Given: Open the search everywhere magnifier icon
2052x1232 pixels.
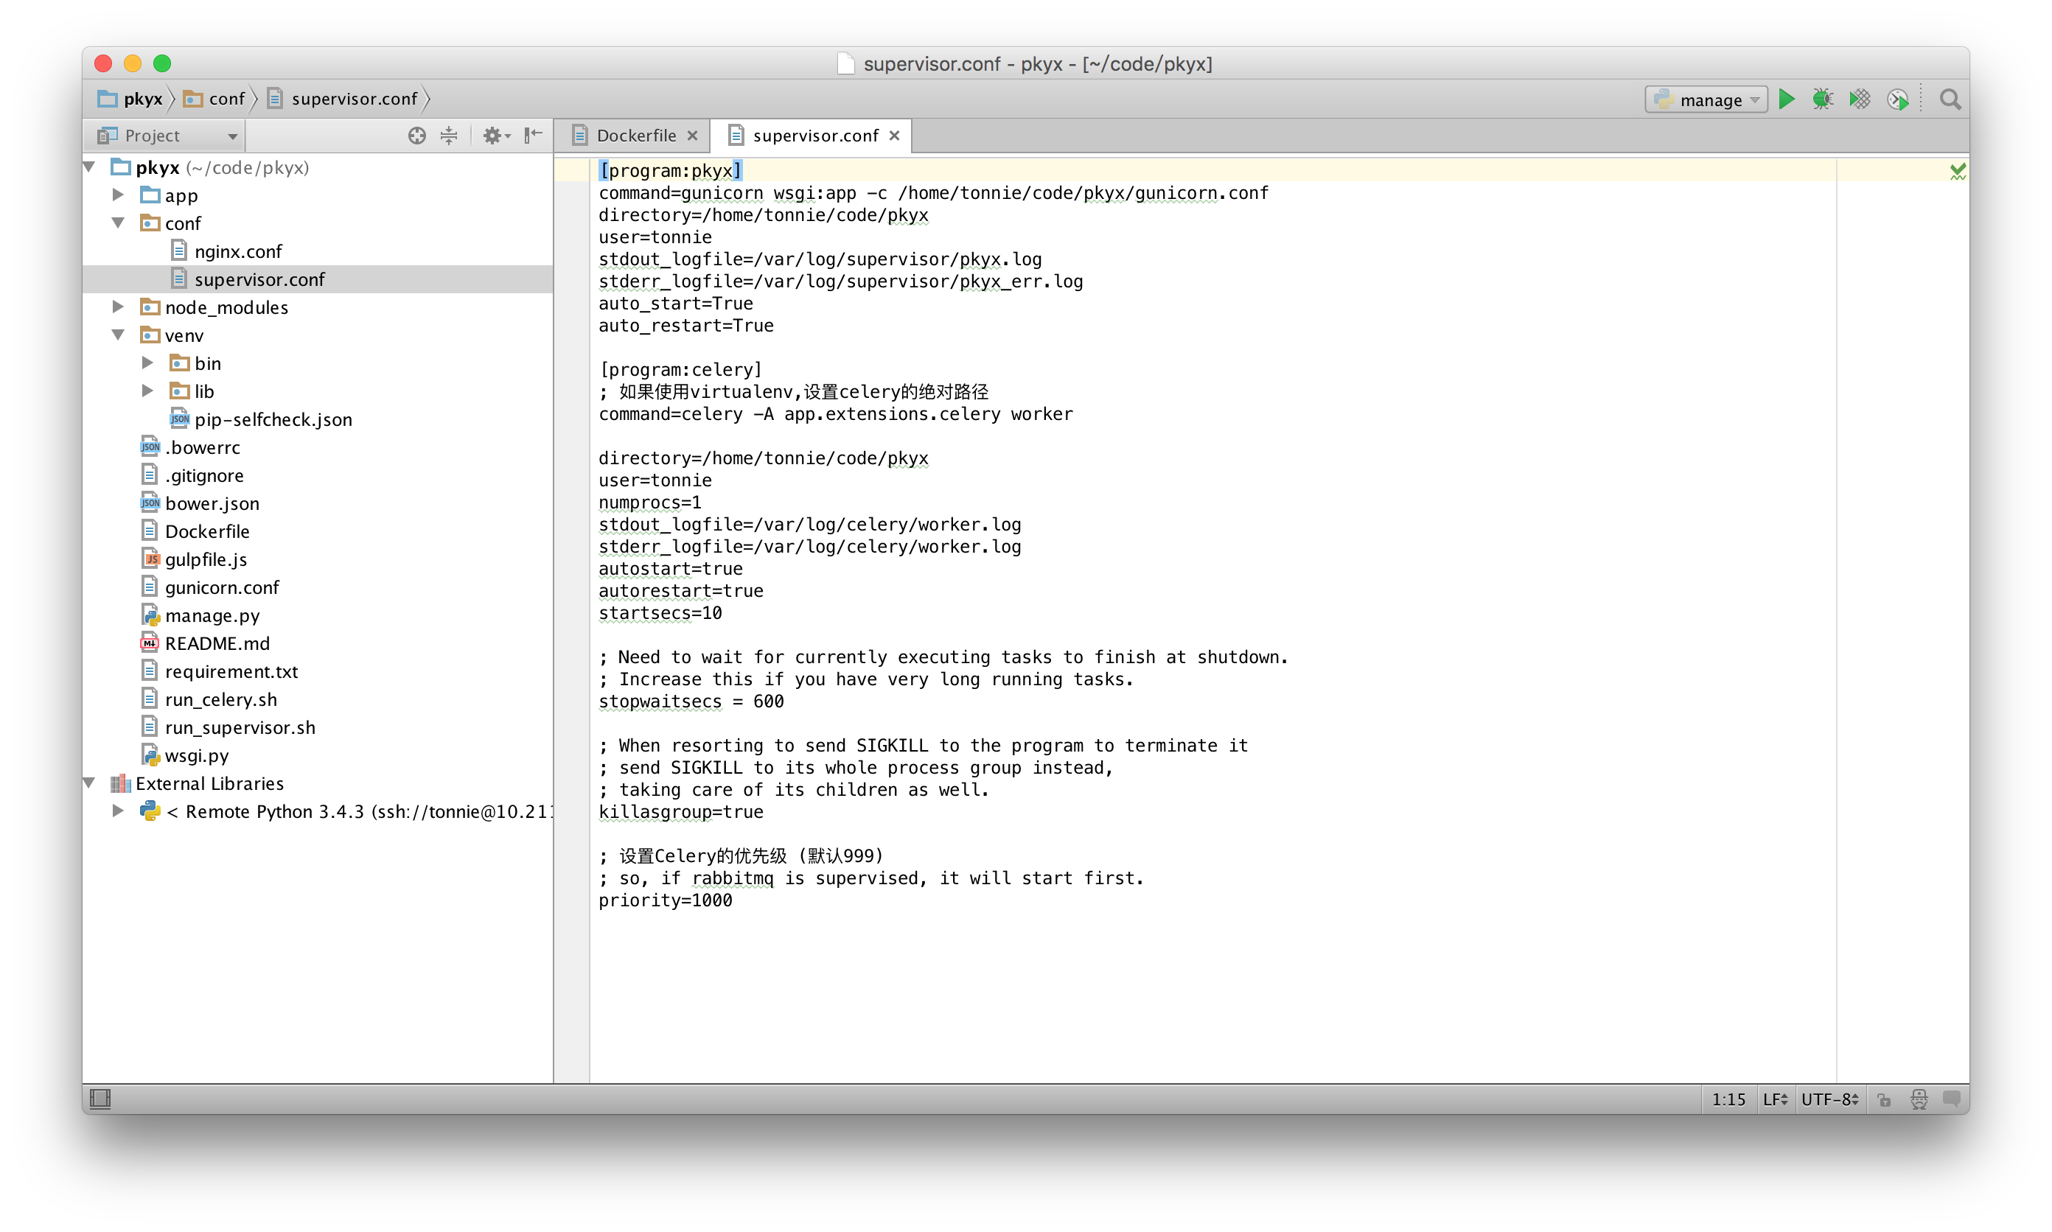Looking at the screenshot, I should point(1950,99).
